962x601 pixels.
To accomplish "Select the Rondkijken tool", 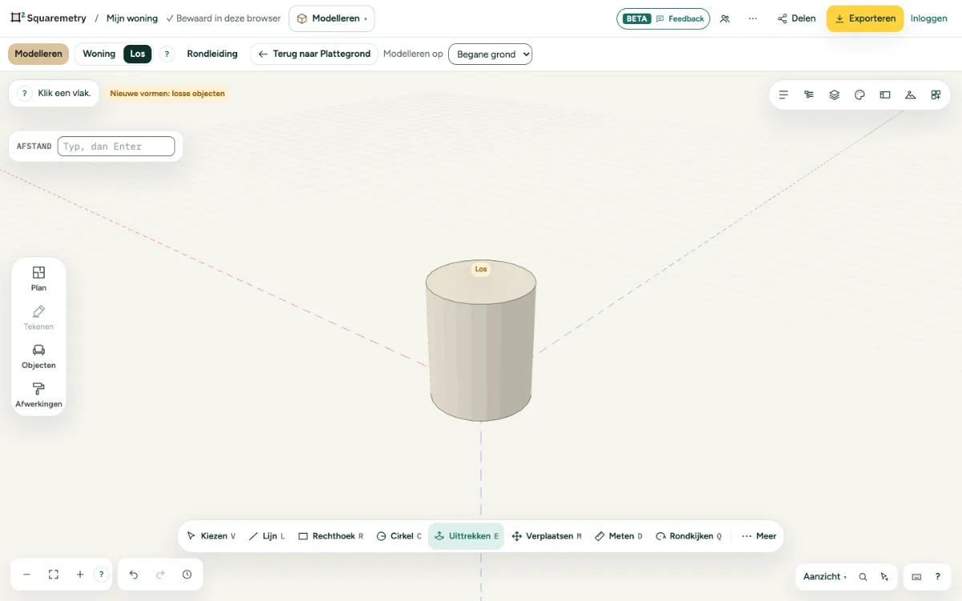I will 689,536.
